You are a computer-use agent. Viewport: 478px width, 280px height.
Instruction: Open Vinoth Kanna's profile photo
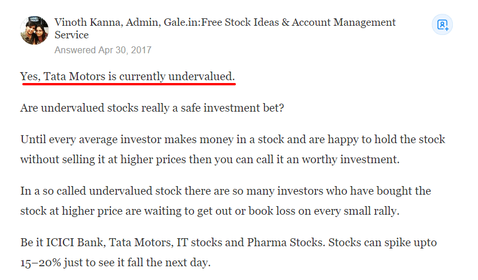(x=34, y=30)
